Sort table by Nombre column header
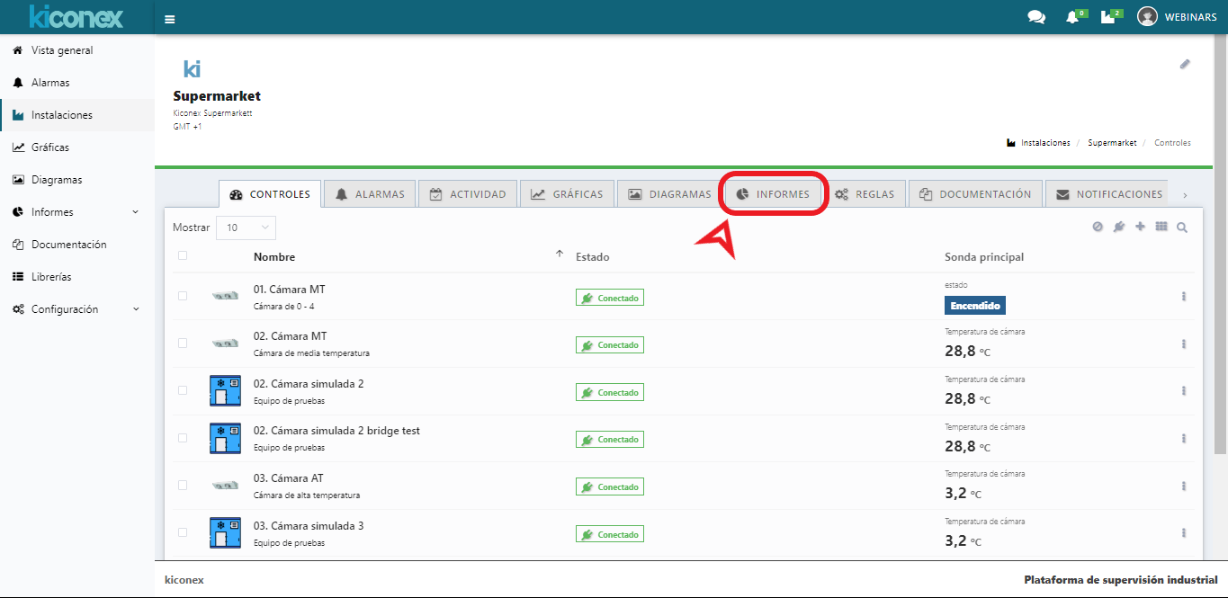Screen dimensions: 1228x598 point(274,257)
